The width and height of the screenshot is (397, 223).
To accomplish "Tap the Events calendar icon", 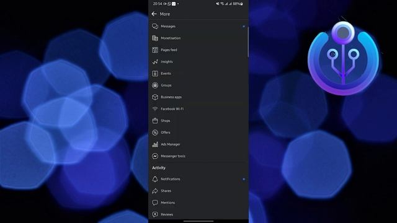I will pos(155,74).
